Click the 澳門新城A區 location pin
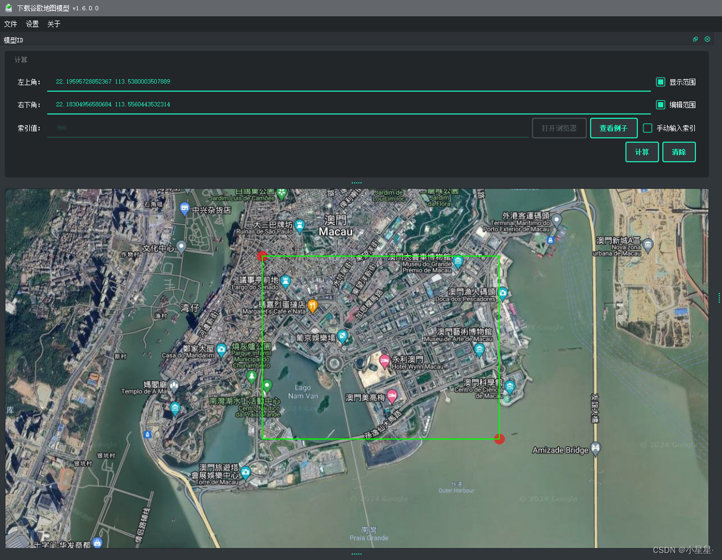The height and width of the screenshot is (560, 722). click(648, 245)
